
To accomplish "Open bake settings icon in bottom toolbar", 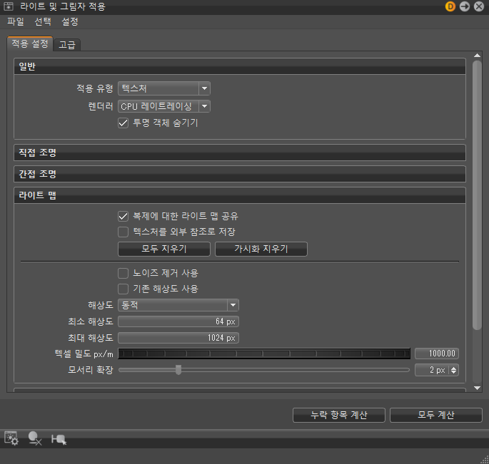I will coord(11,438).
